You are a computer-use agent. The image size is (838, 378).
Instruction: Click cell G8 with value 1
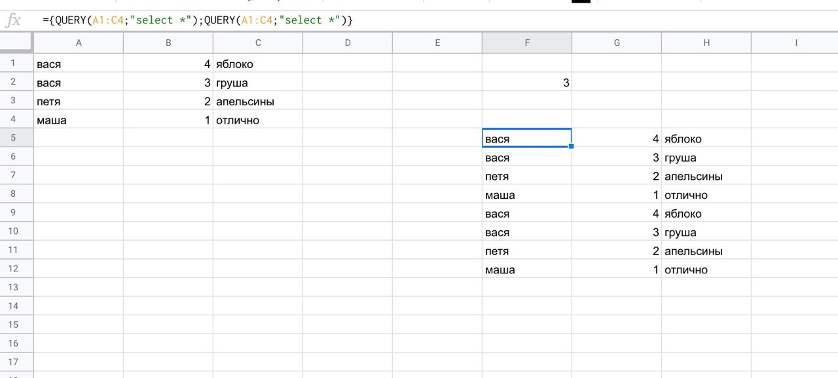coord(617,195)
